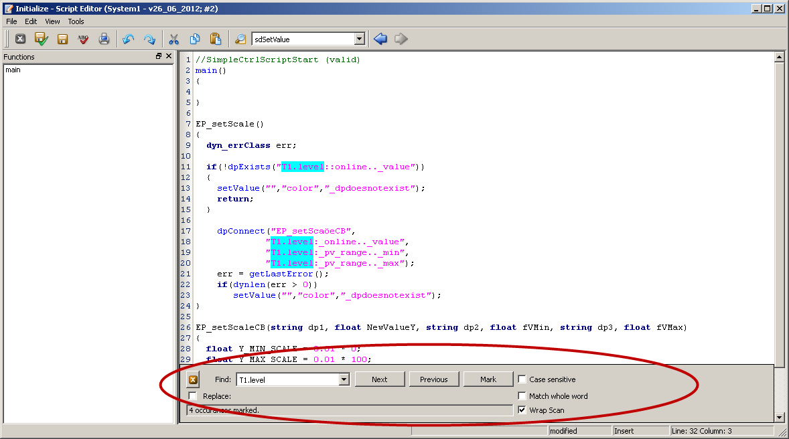Click the blue back navigation arrow

point(380,39)
